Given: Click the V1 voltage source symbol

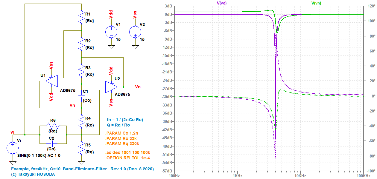Looking at the screenshot, I should [x=111, y=32].
